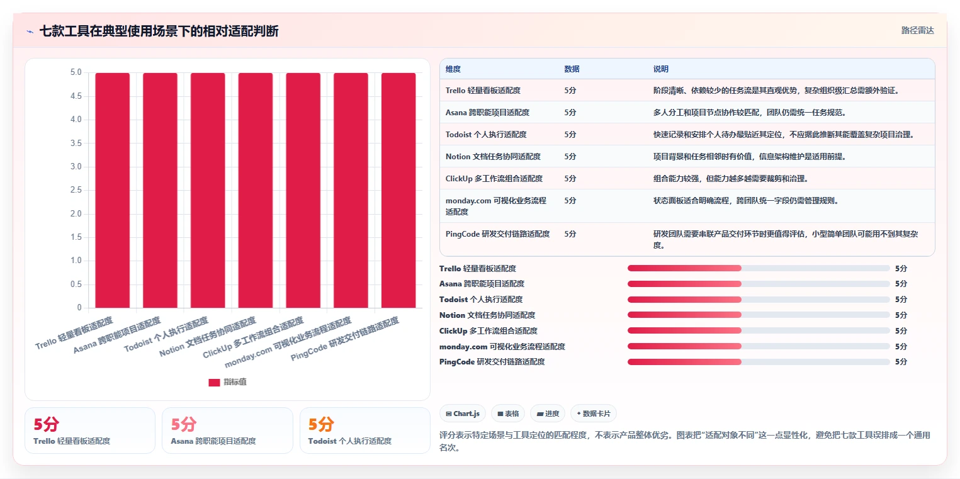960x479 pixels.
Task: Click the 5.0 y-axis tick label
Action: [x=76, y=72]
